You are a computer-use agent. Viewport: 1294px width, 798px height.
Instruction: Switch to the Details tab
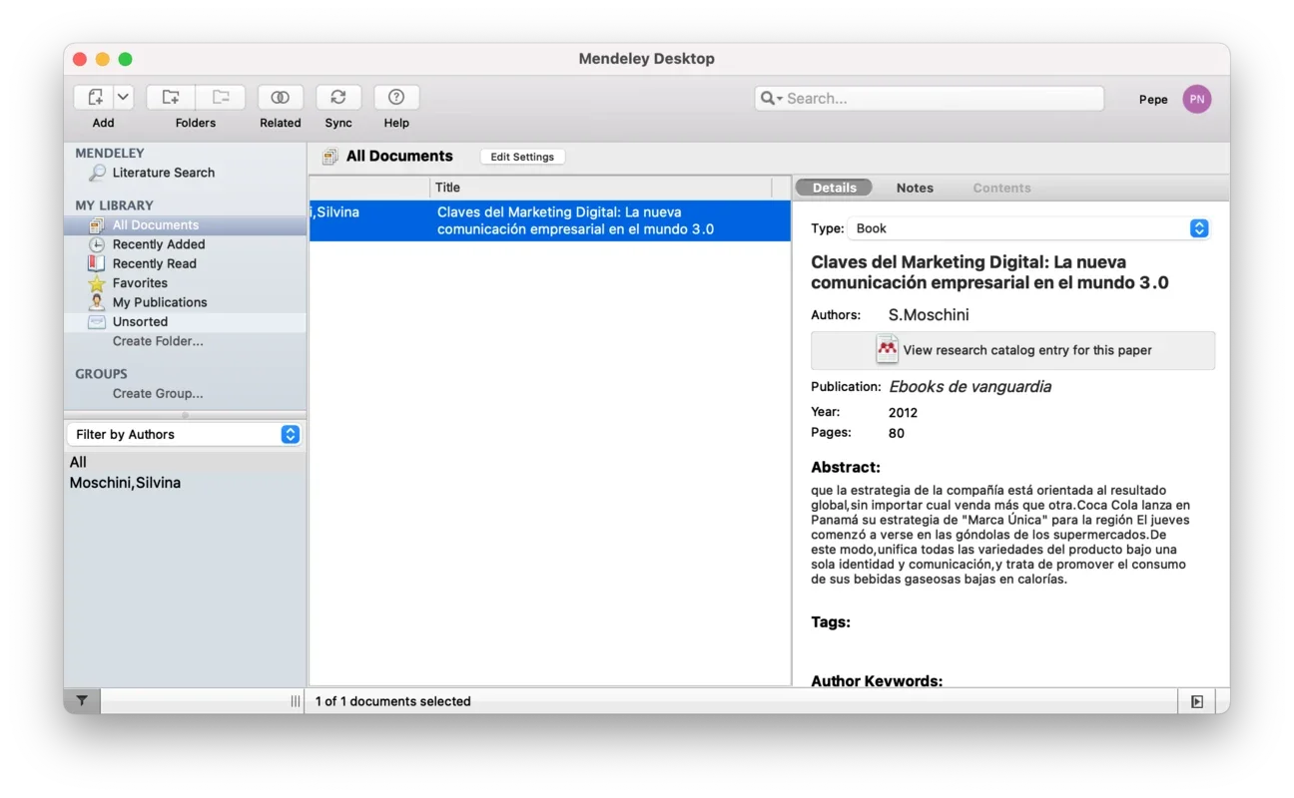834,188
